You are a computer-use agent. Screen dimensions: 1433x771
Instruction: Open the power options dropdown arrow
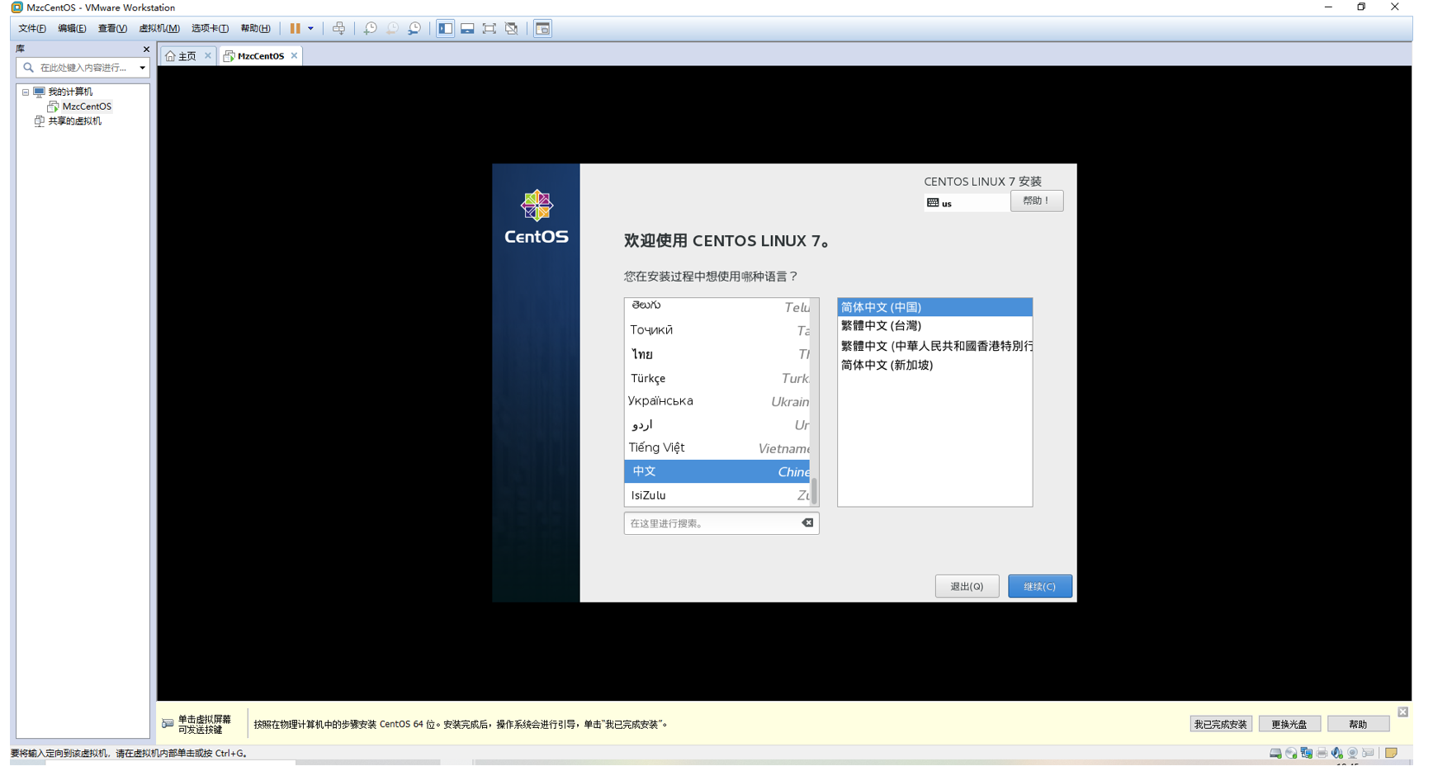pos(311,29)
